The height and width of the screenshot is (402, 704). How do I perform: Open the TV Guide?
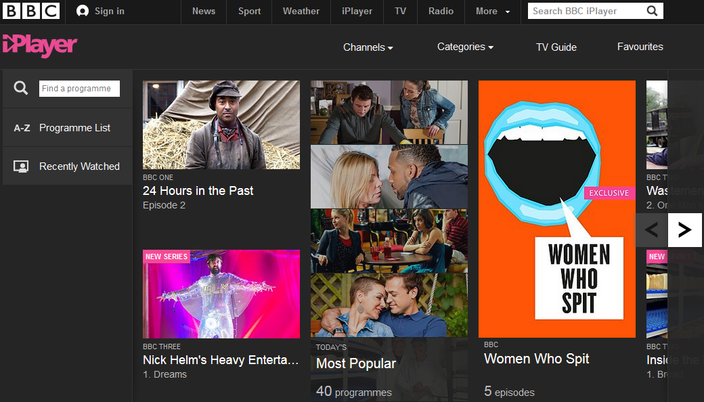(x=556, y=47)
